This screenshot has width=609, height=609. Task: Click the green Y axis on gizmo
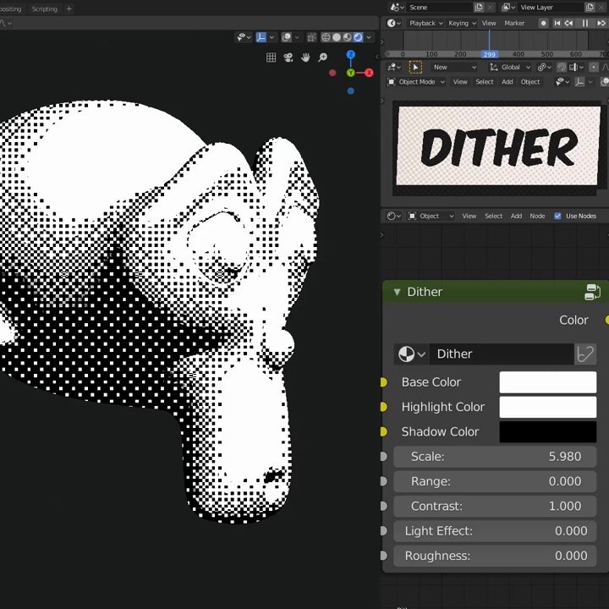[351, 73]
